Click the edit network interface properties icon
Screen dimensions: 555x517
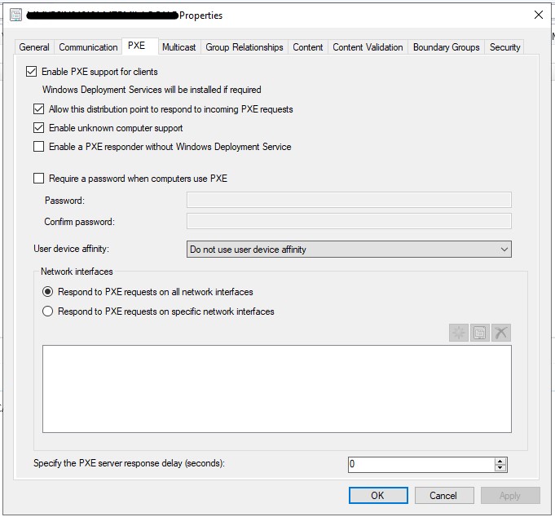pyautogui.click(x=480, y=333)
